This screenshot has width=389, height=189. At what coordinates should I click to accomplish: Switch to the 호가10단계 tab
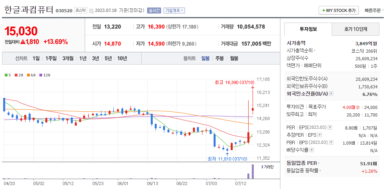[356, 29]
